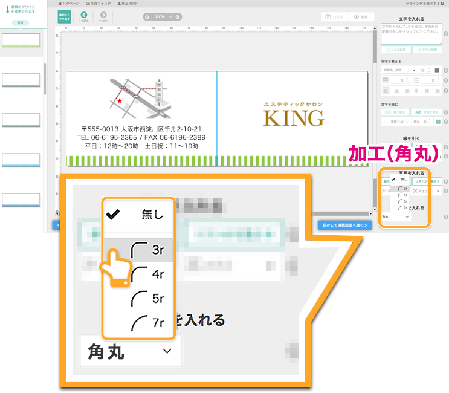
Task: Open the TOPページ home link
Action: coord(69,4)
